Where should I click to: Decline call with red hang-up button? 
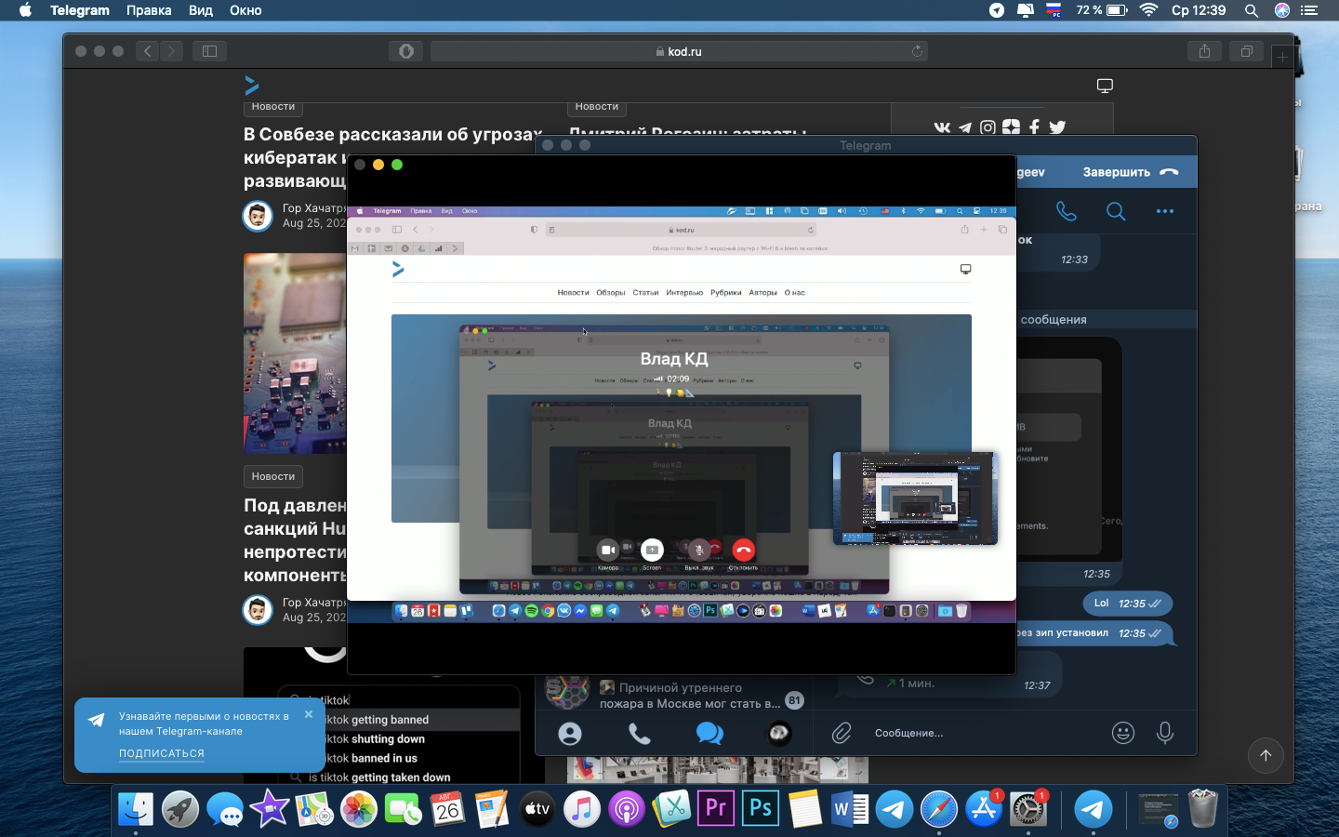click(743, 550)
